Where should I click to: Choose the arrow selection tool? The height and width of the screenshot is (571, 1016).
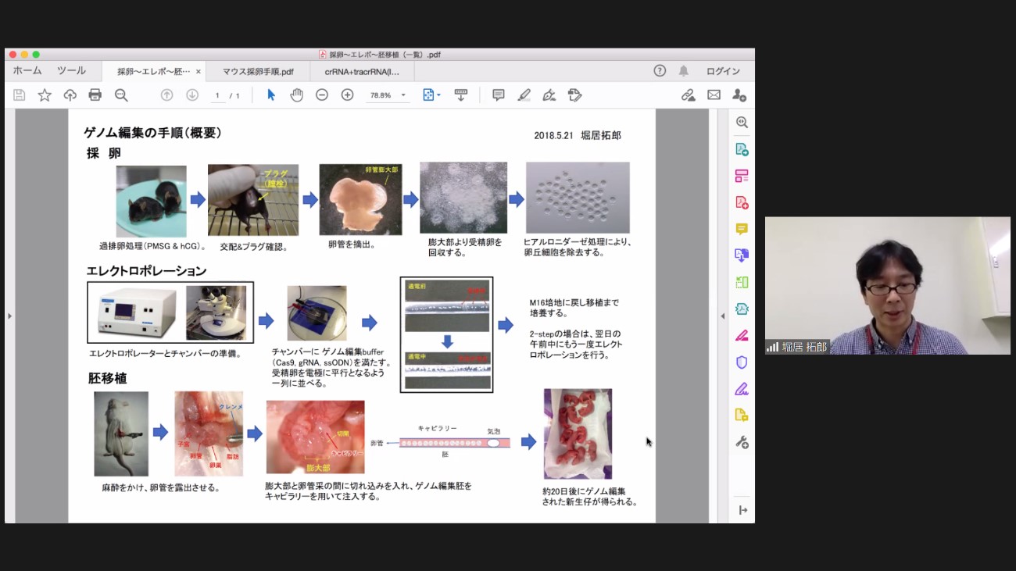271,95
